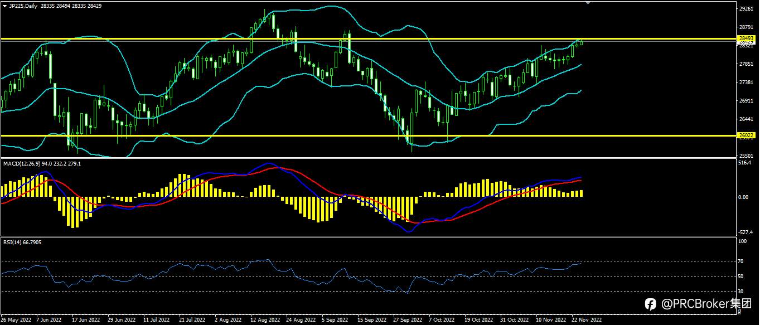Click the RSI 30 scale value
760x325 pixels.
tap(741, 291)
